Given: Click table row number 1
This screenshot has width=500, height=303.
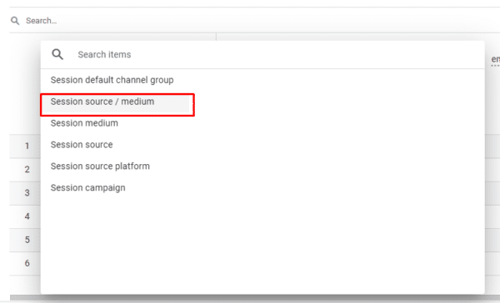Looking at the screenshot, I should click(x=27, y=147).
